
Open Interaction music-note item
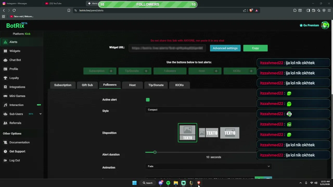(x=16, y=105)
